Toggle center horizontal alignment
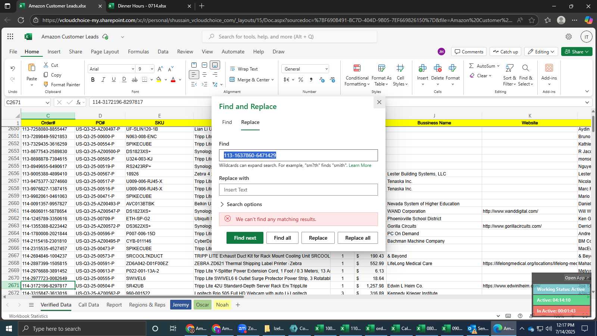This screenshot has width=597, height=336. [x=204, y=75]
